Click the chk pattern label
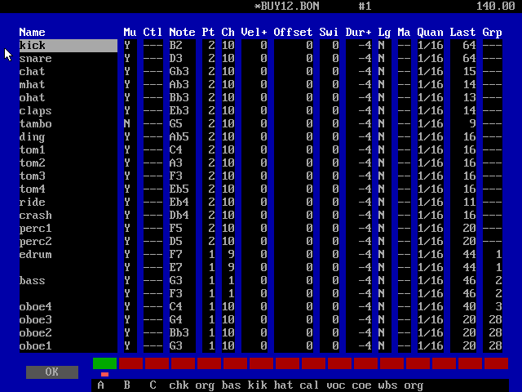The height and width of the screenshot is (392, 522). tap(179, 385)
